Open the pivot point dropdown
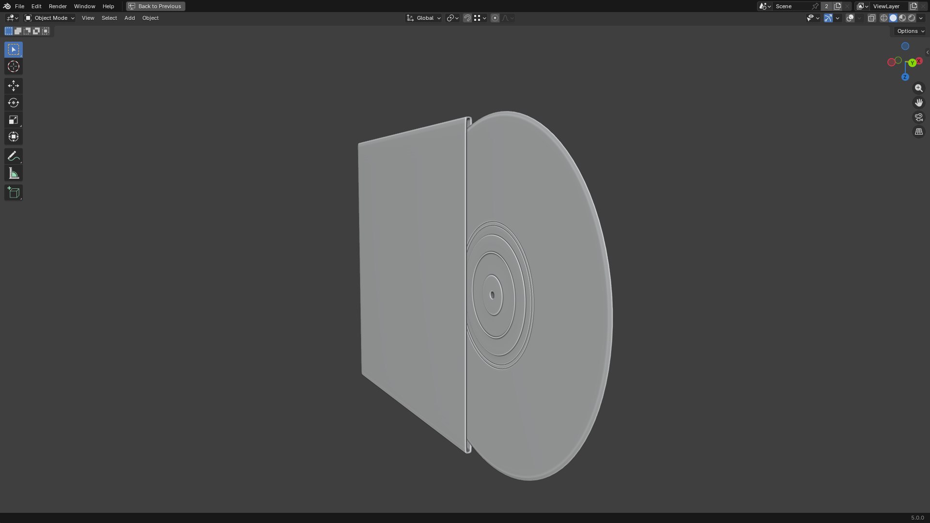The image size is (930, 523). pyautogui.click(x=452, y=18)
